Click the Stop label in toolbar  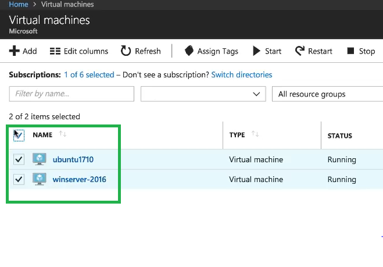point(367,51)
